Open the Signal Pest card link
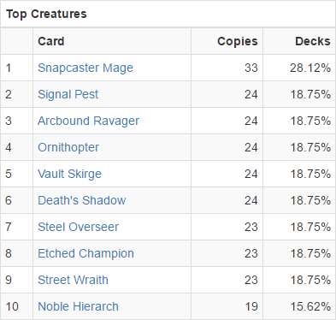The image size is (336, 320). [68, 94]
